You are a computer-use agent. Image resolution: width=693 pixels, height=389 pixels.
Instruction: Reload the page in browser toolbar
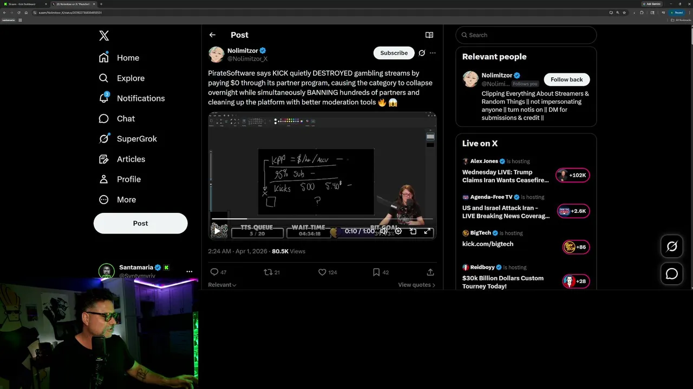pyautogui.click(x=19, y=12)
